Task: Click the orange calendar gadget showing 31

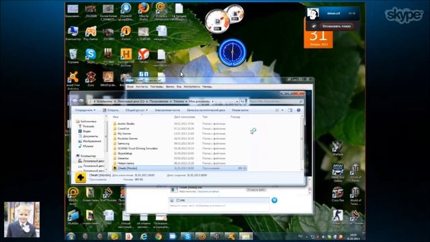Action: [x=318, y=38]
